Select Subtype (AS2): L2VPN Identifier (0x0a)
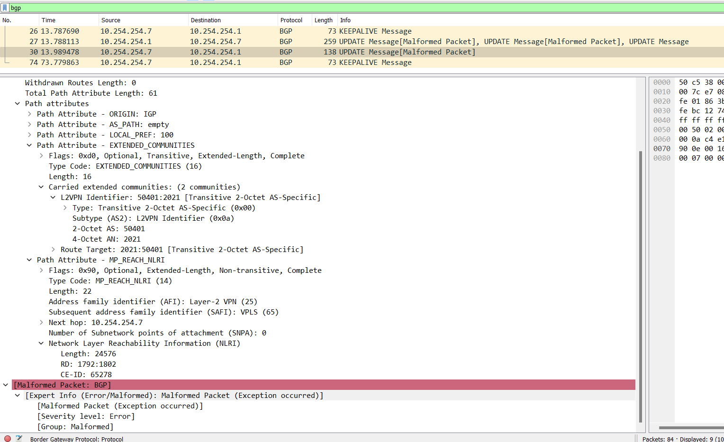Image resolution: width=724 pixels, height=442 pixels. [153, 218]
